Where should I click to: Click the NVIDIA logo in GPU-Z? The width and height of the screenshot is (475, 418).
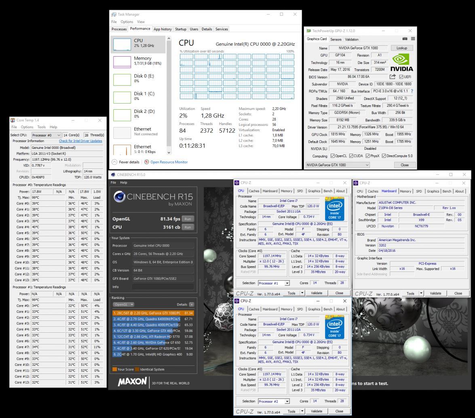coord(401,62)
